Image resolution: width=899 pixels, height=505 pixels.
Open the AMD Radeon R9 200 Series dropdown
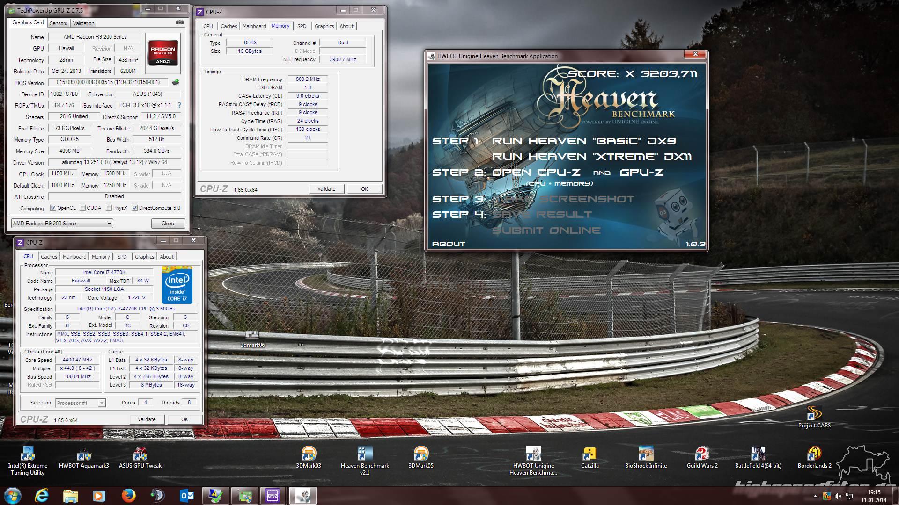62,224
